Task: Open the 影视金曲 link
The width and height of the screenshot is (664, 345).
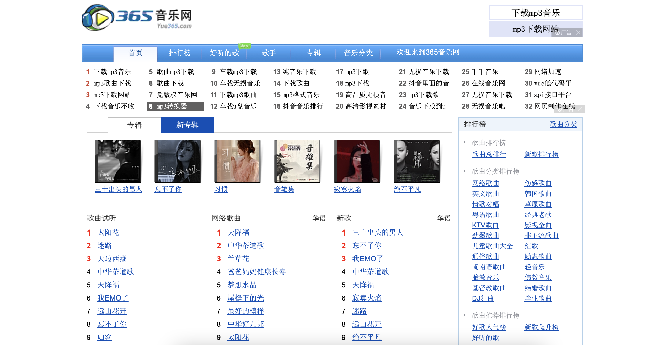Action: click(538, 225)
